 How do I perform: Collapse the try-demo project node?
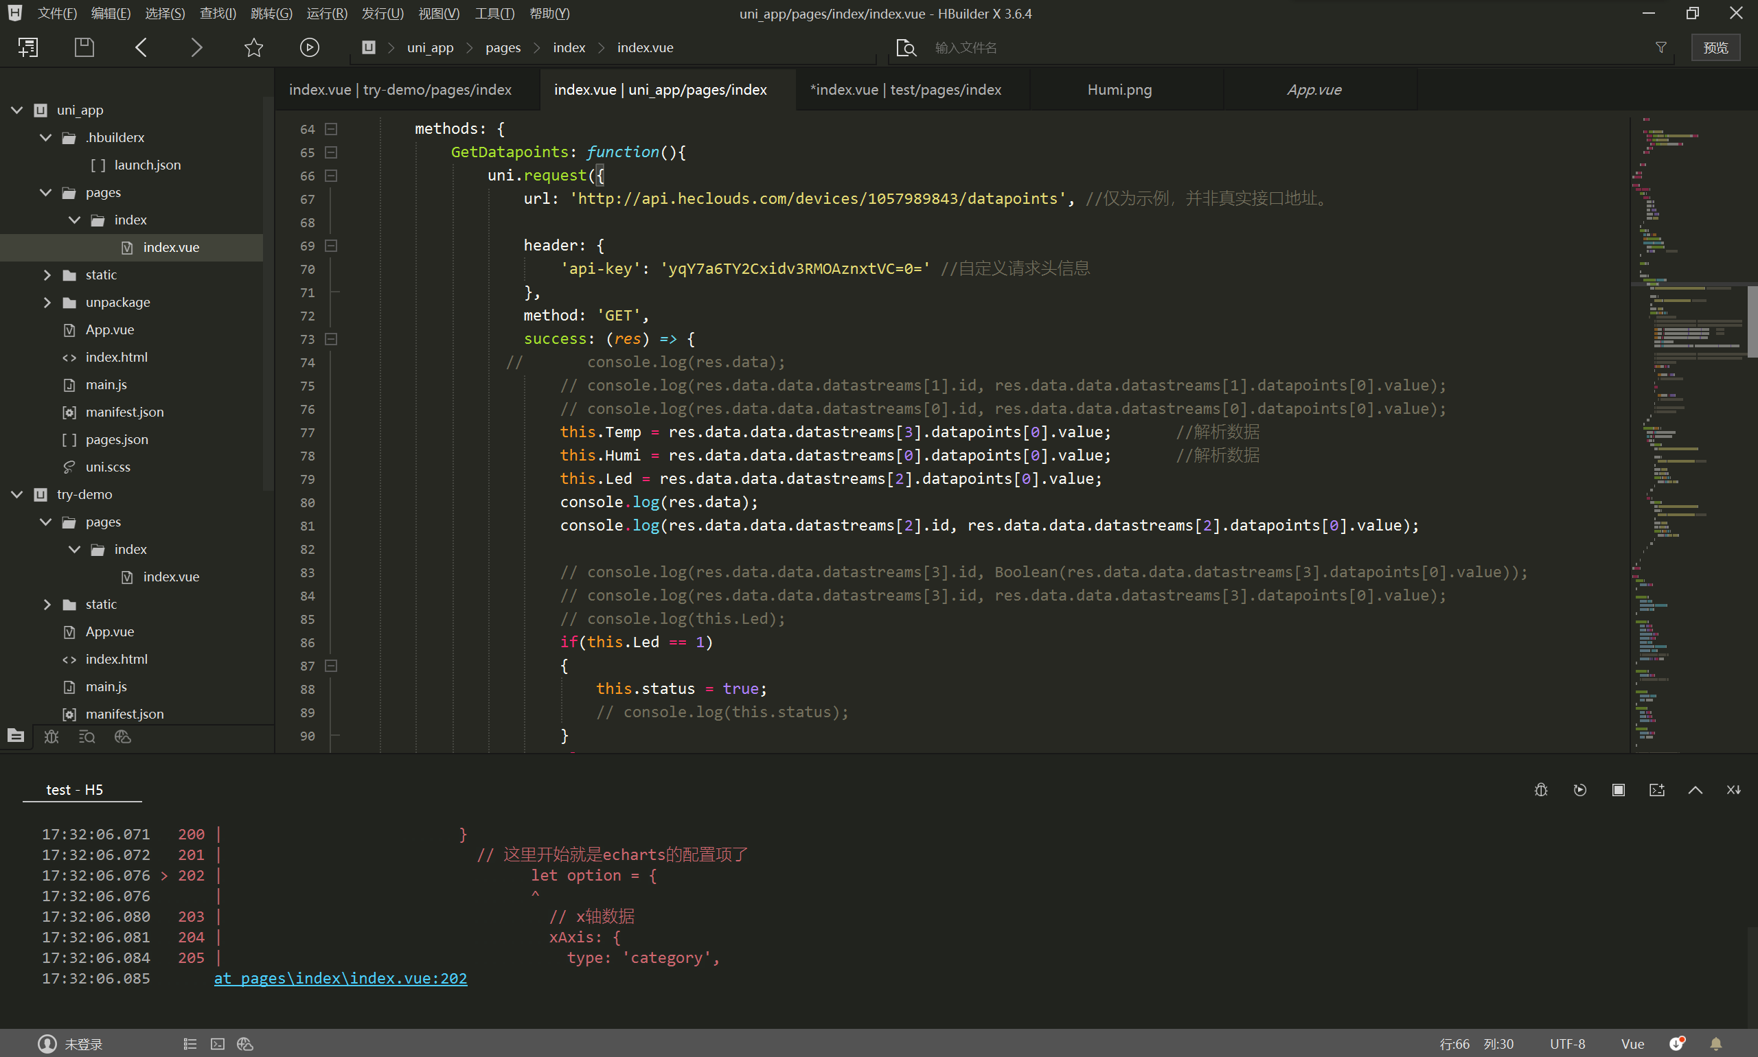click(17, 494)
